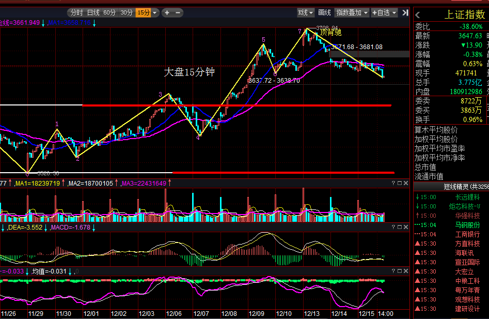Open the K线 chart type dropdown
This screenshot has height=319, width=489.
coord(306,13)
